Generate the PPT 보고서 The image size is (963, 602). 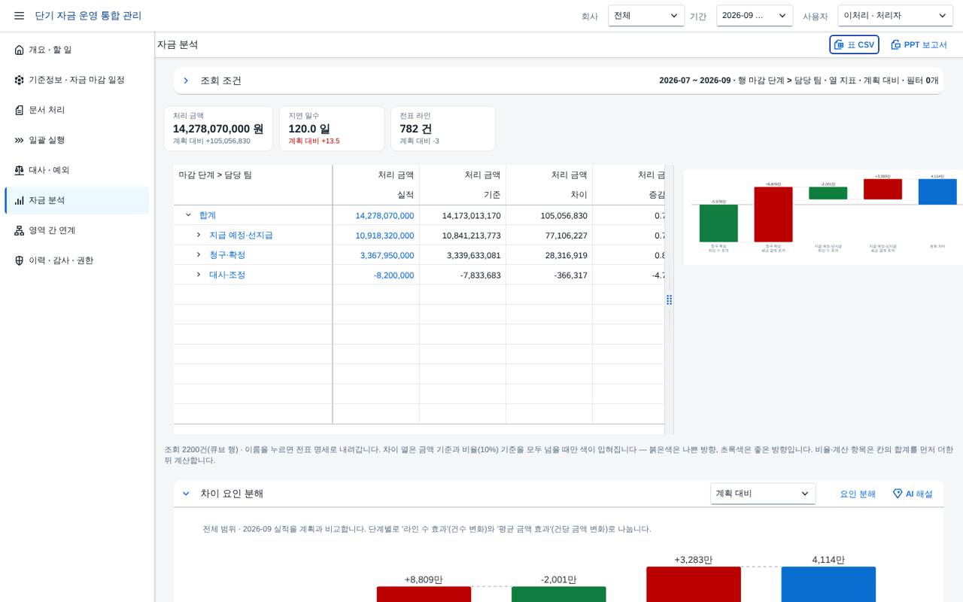[919, 44]
